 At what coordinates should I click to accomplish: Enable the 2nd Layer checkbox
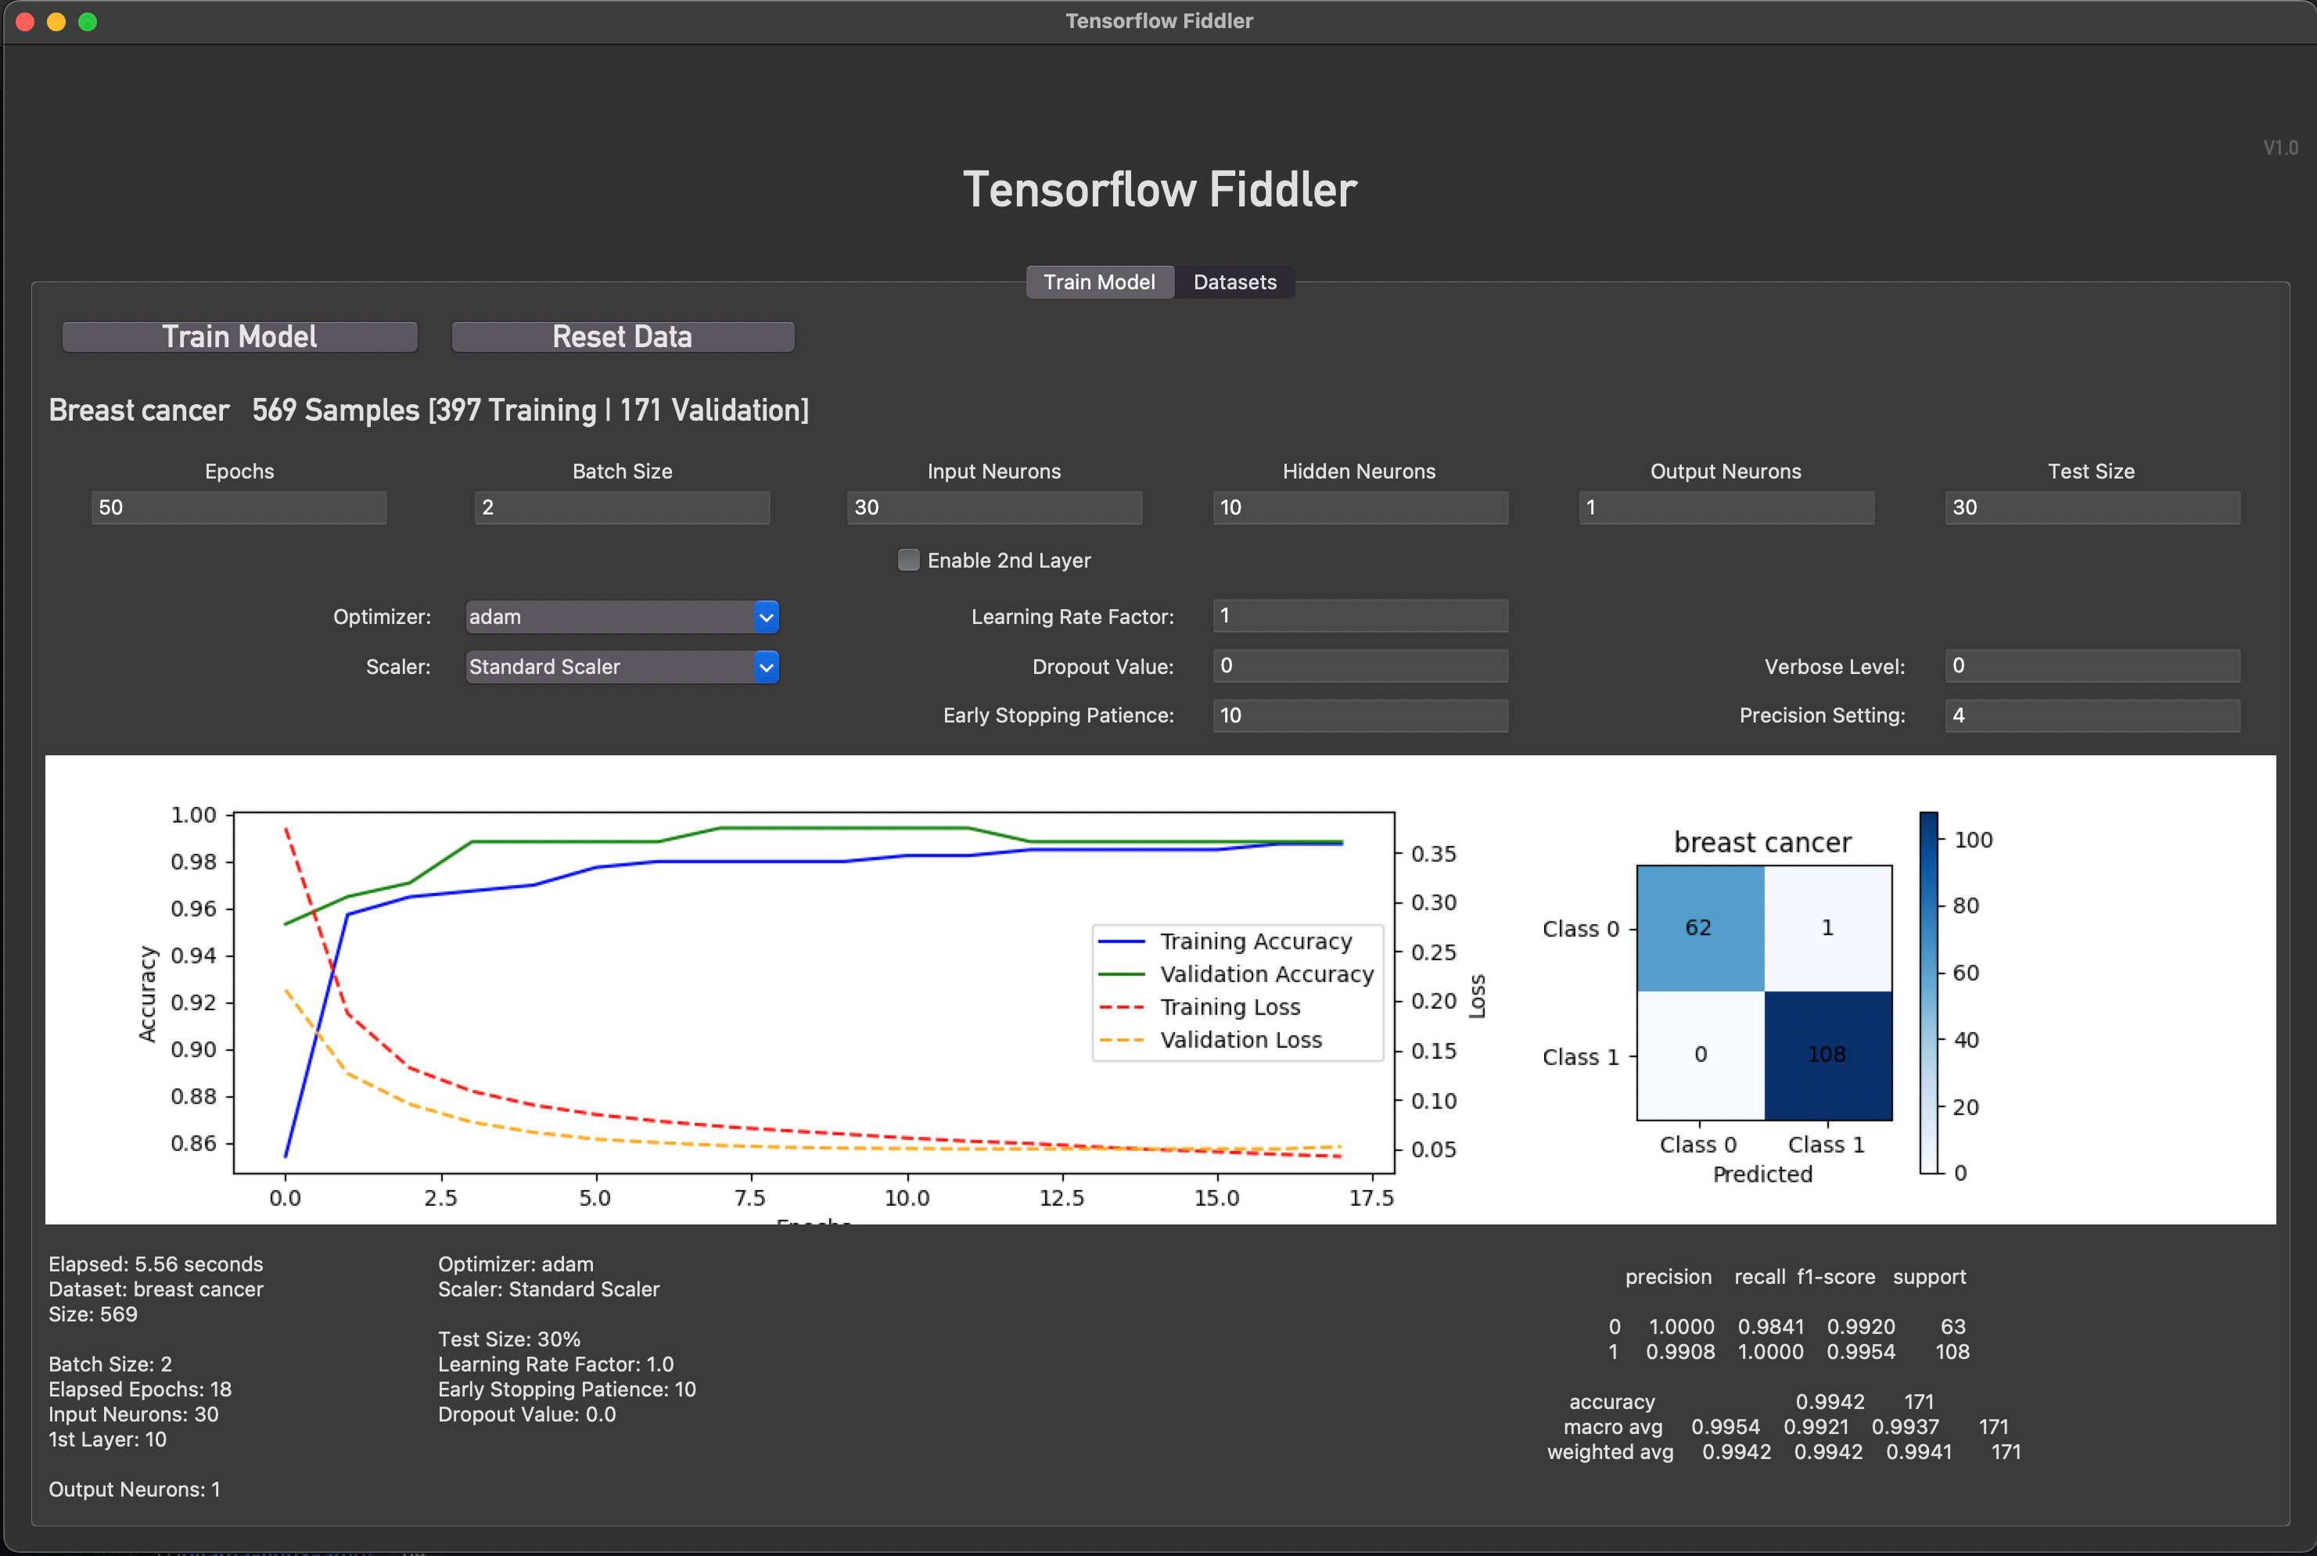(908, 560)
